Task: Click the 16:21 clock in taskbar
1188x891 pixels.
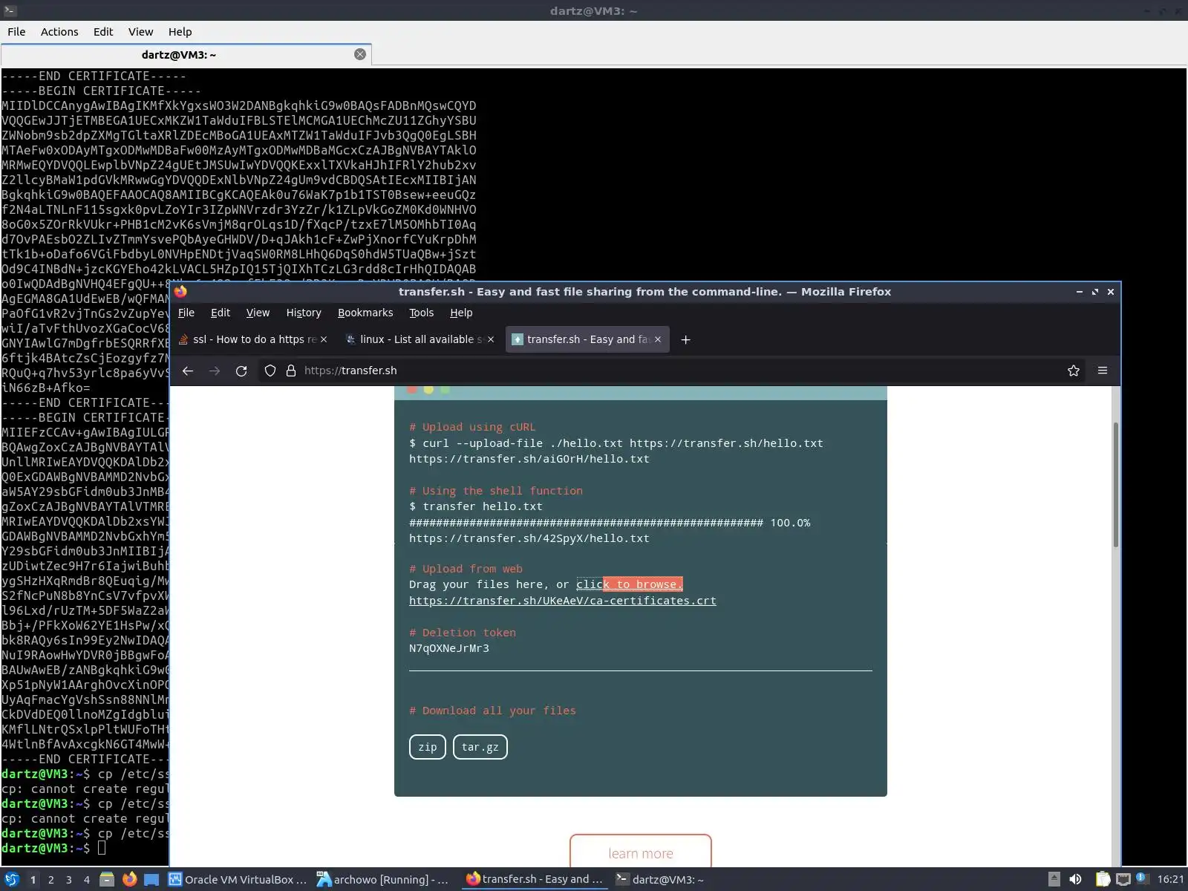Action: (1170, 879)
